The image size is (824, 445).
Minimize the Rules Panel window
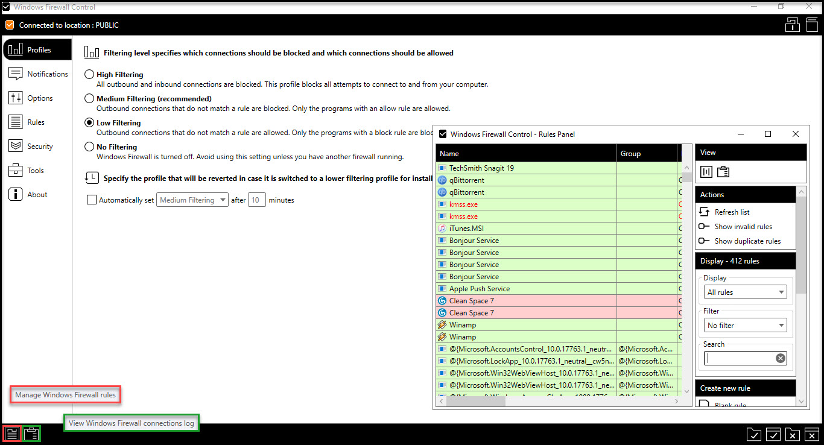740,134
